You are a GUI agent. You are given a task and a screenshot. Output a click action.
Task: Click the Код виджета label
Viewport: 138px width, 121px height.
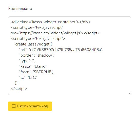click(x=20, y=9)
